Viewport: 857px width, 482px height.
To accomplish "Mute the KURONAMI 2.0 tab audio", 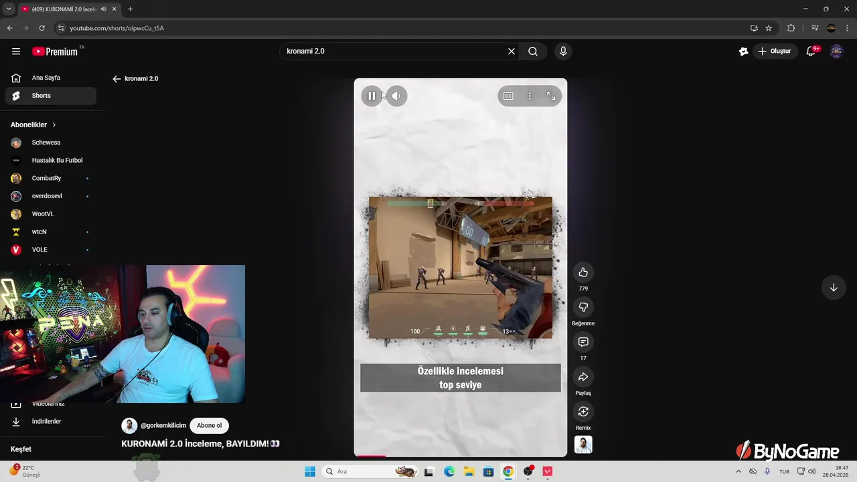I will (x=103, y=9).
